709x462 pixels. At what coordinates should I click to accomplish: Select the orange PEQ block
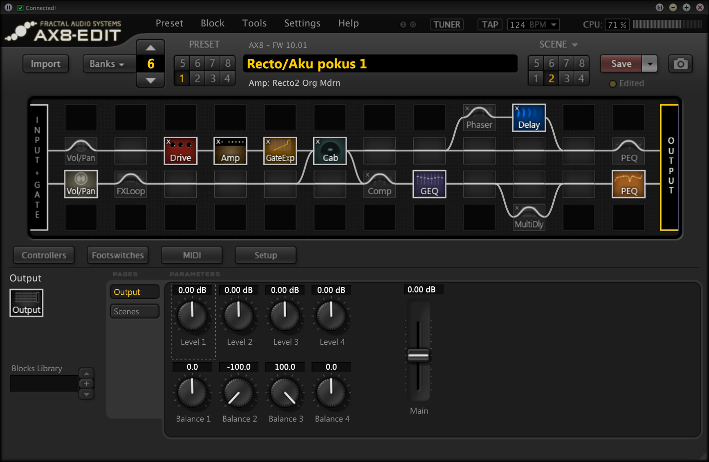[628, 184]
